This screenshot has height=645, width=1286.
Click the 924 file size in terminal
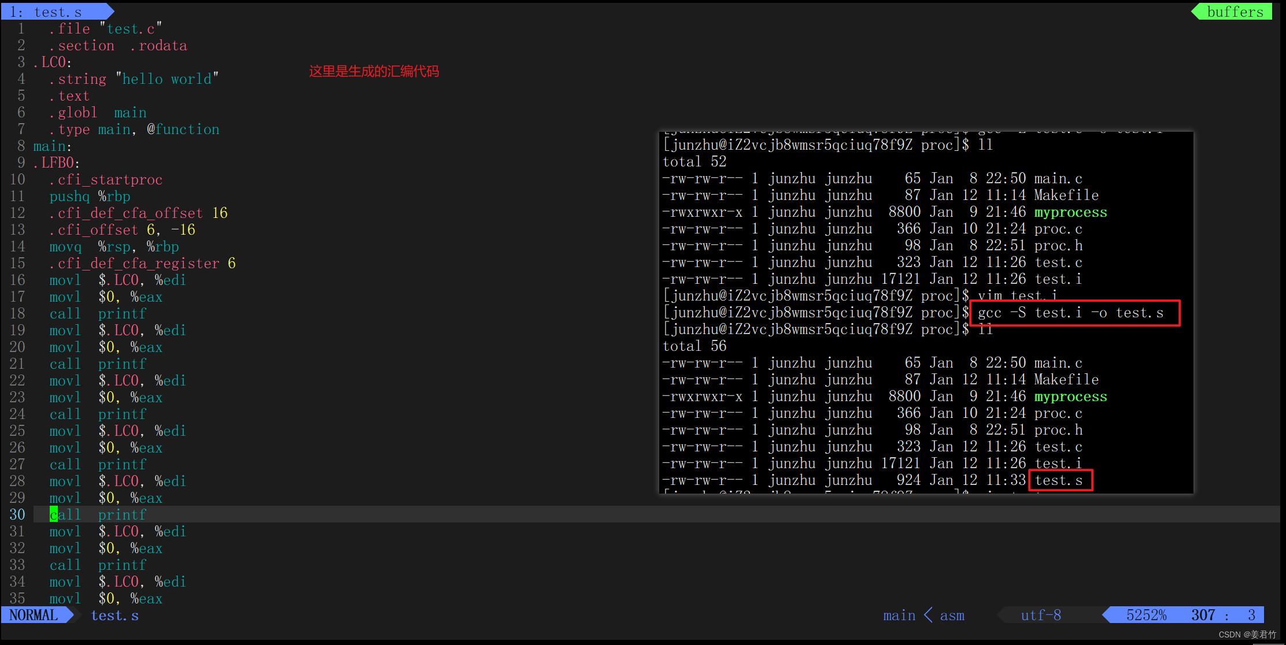tap(908, 480)
